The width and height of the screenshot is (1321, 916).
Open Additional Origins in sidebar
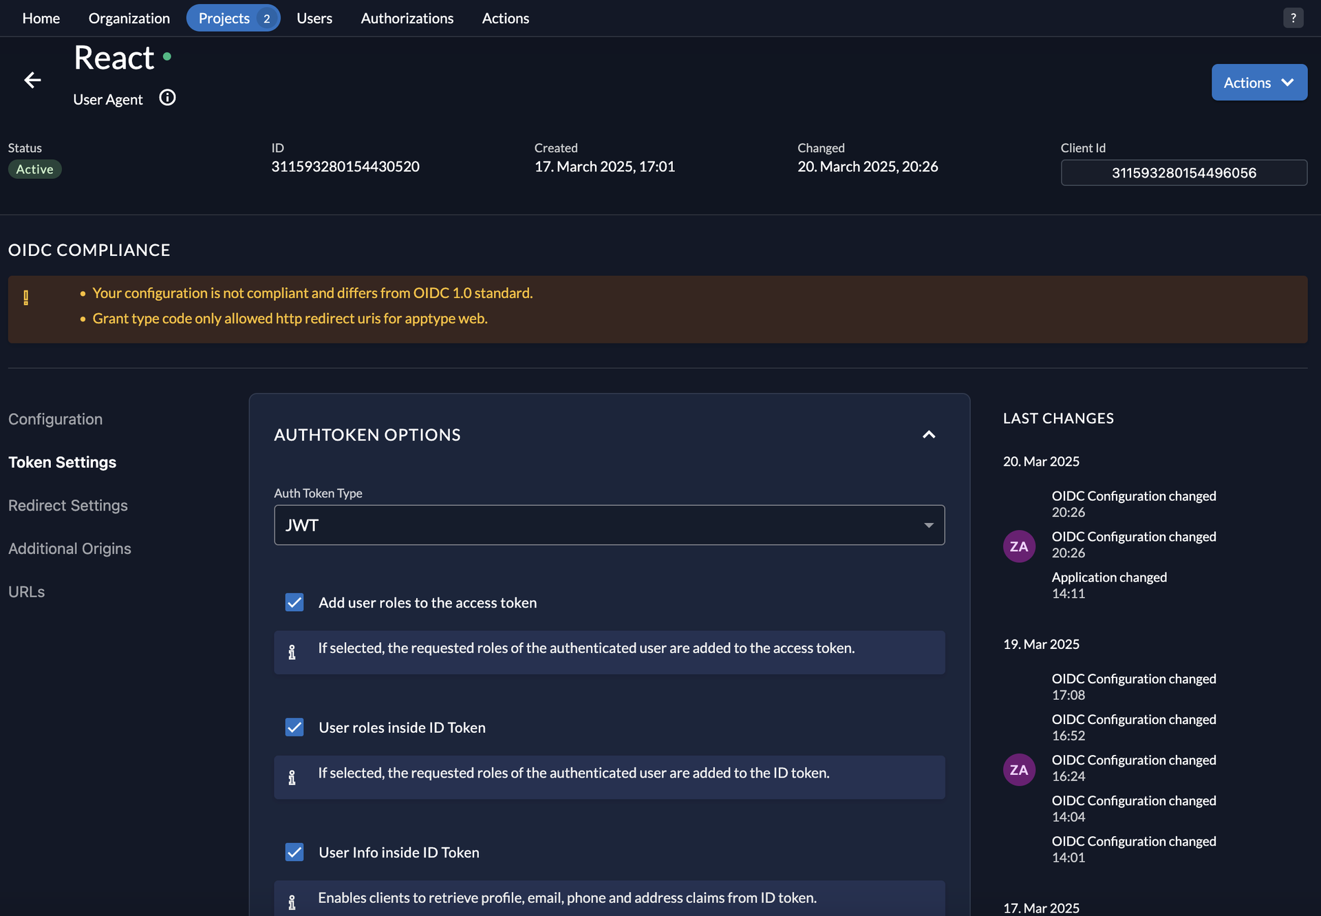pyautogui.click(x=69, y=548)
